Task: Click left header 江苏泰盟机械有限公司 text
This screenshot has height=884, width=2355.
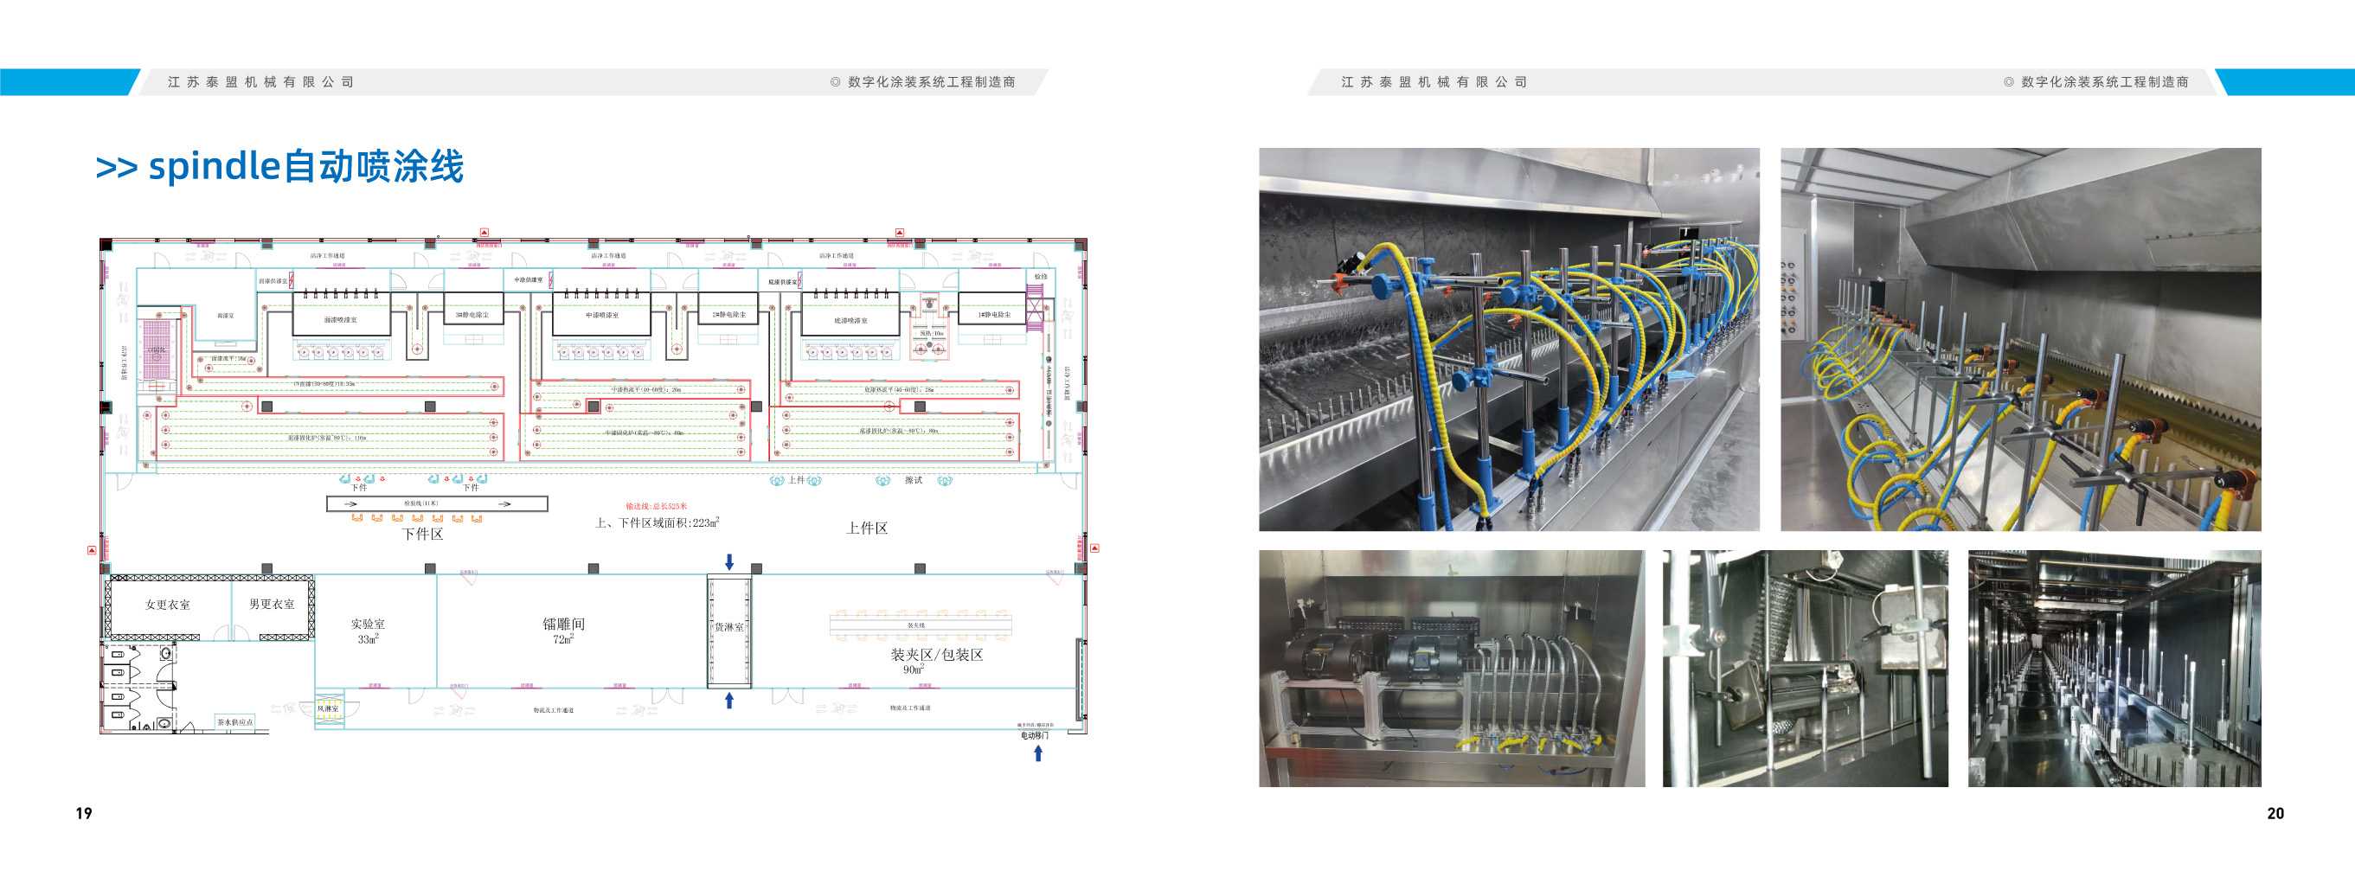Action: [260, 82]
